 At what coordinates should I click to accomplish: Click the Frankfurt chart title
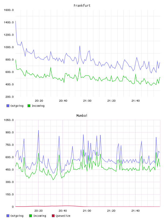[82, 6]
